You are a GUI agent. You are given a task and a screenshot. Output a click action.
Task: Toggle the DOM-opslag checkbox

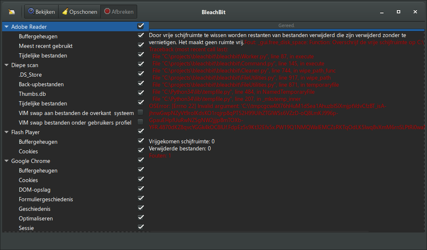tap(141, 189)
